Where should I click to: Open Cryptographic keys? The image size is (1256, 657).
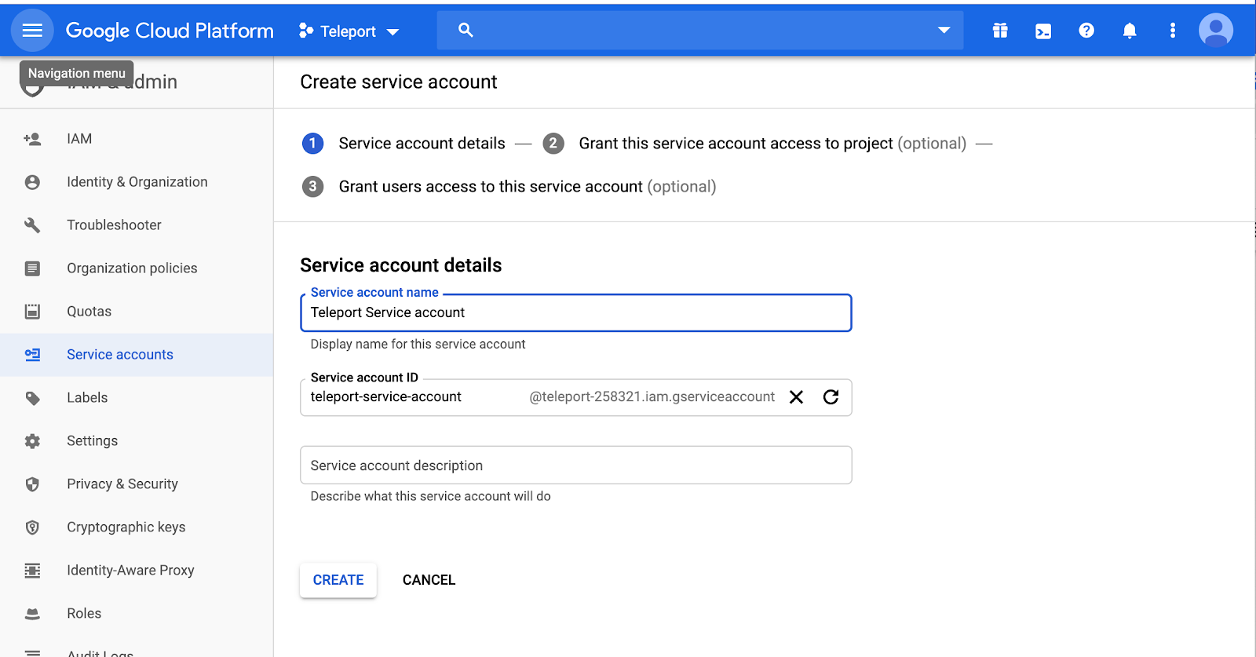coord(126,527)
